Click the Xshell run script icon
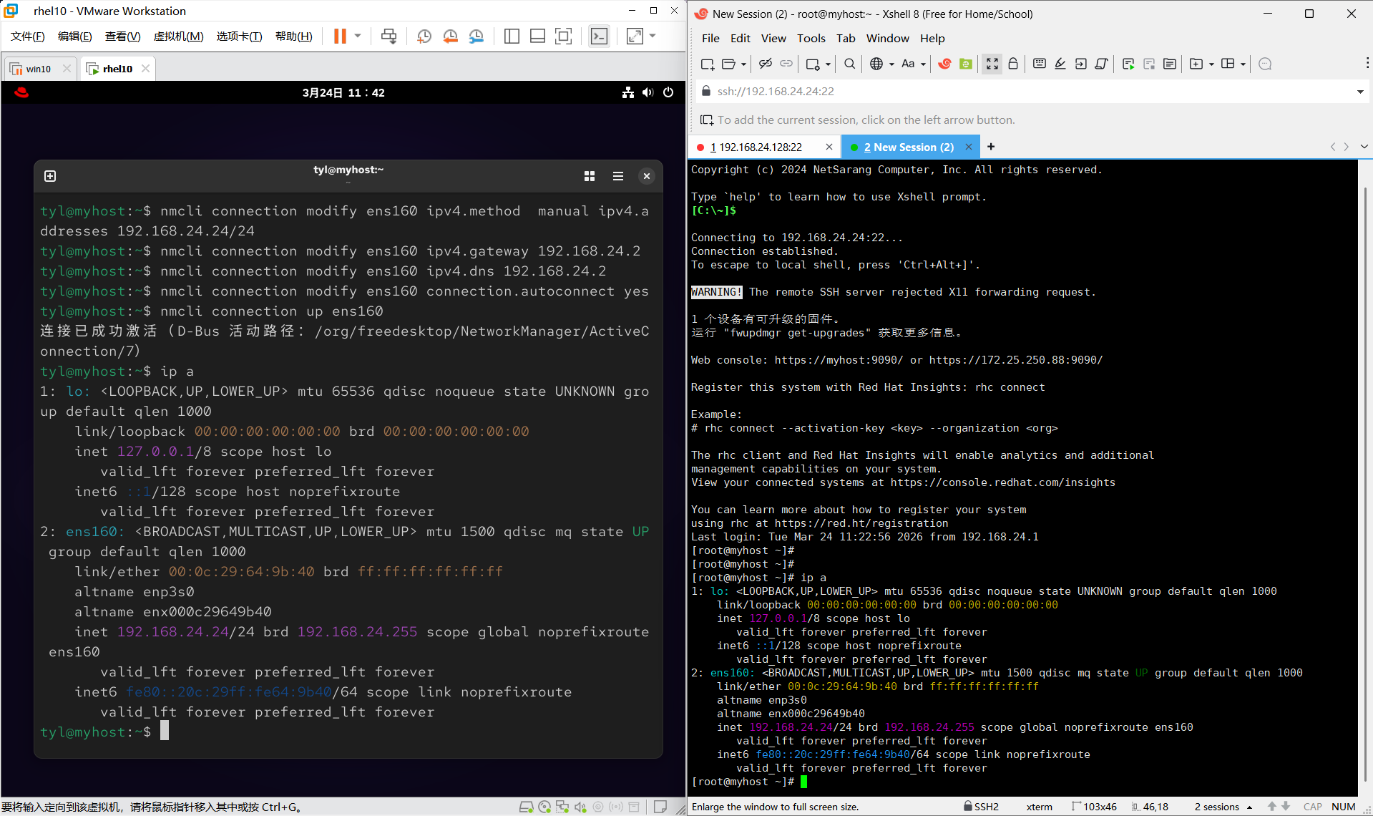This screenshot has width=1373, height=816. [x=1128, y=64]
